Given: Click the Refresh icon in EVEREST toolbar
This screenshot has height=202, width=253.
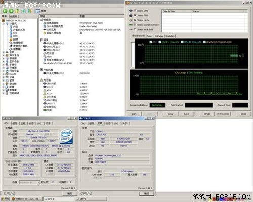Looking at the screenshot, I should tap(24, 11).
